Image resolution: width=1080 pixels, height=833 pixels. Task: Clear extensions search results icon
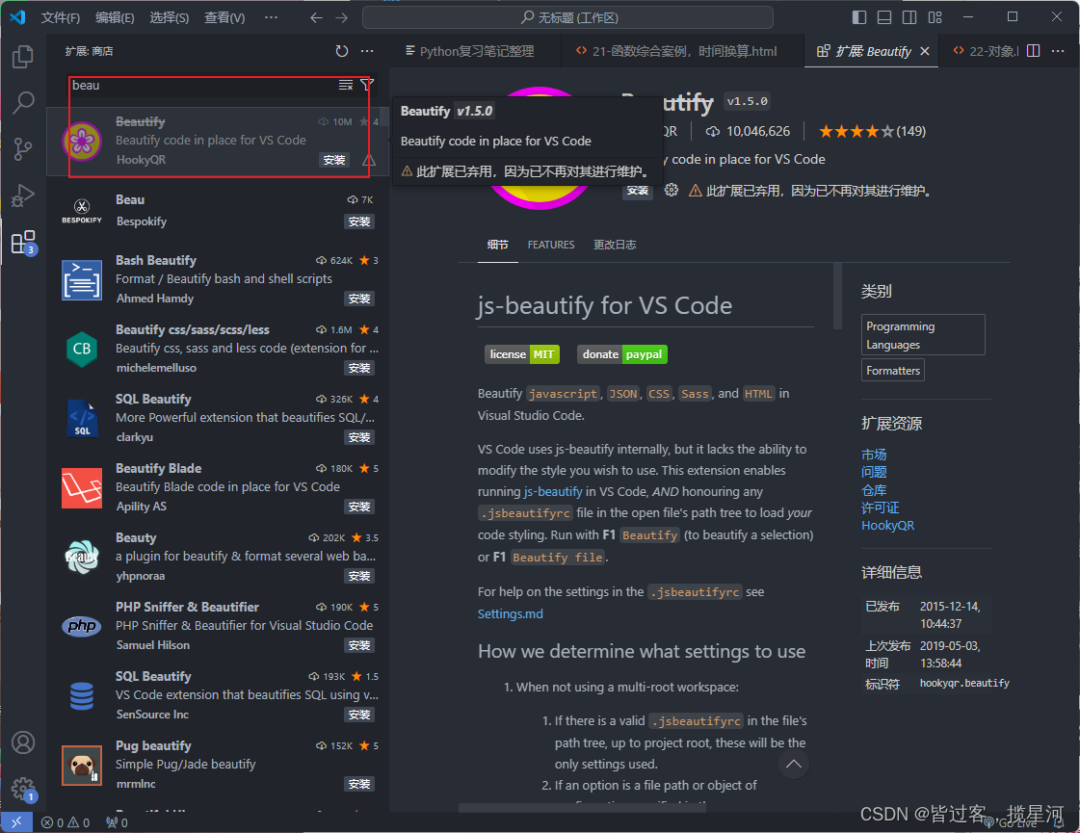click(346, 85)
